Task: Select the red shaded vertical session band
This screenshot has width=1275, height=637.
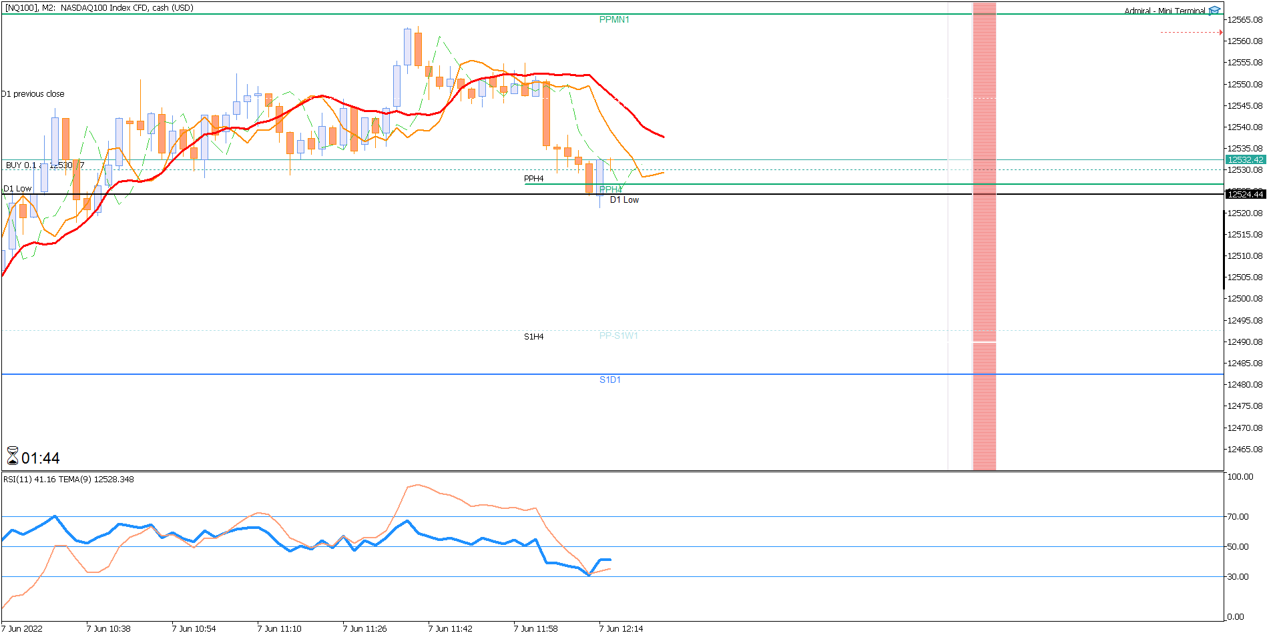Action: point(984,236)
